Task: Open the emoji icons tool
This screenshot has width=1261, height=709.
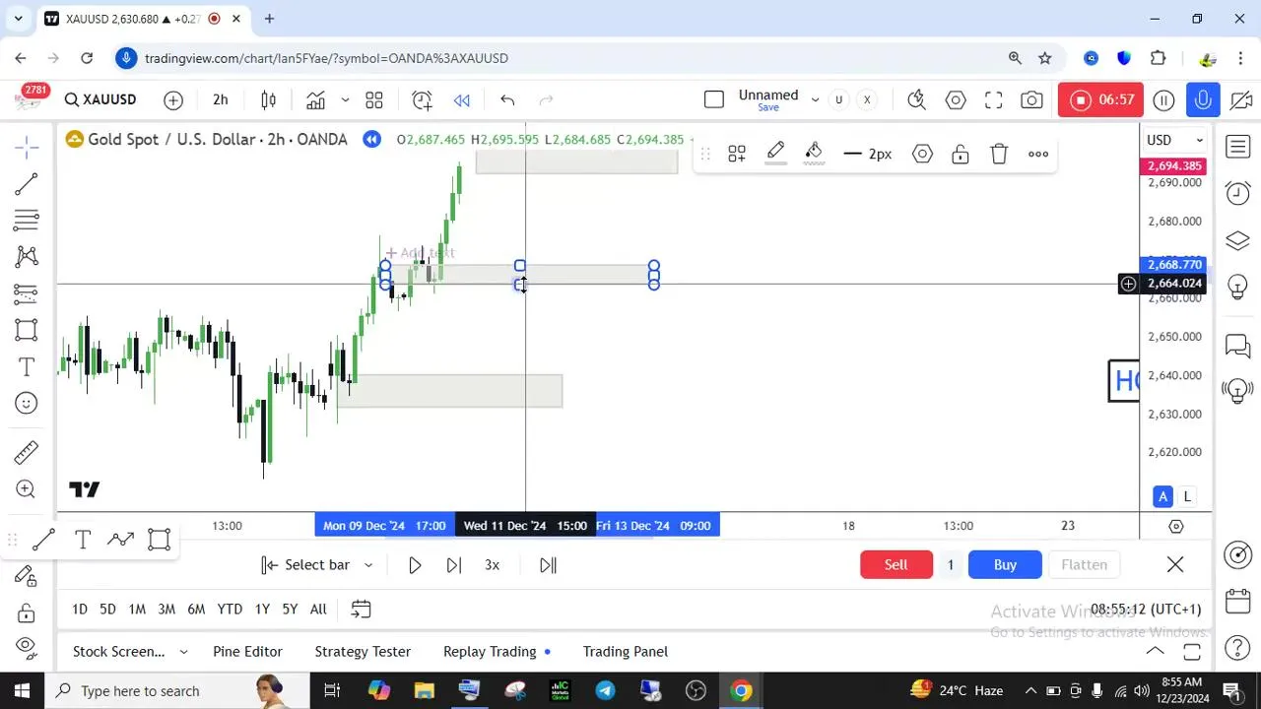Action: tap(27, 404)
